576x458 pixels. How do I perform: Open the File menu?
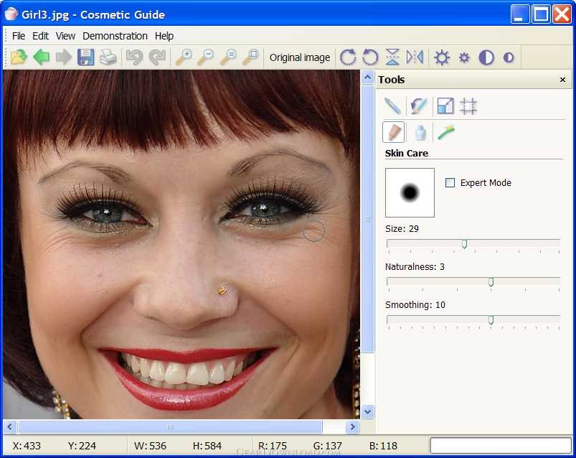pos(19,36)
